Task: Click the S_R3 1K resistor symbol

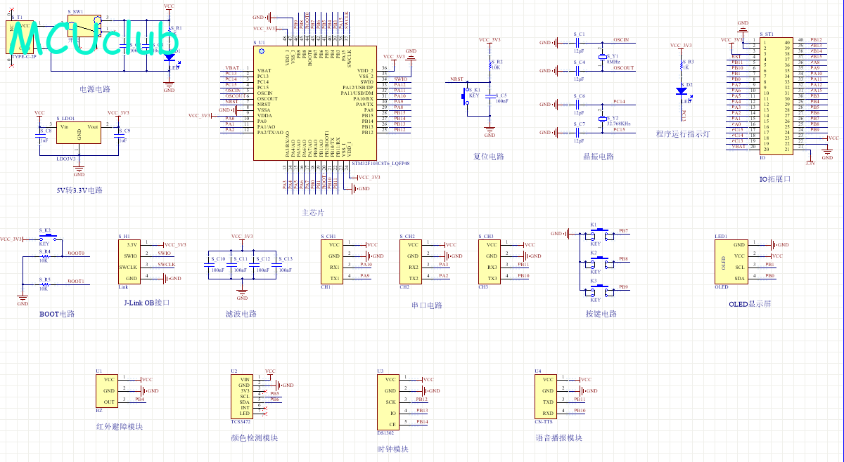Action: coord(681,65)
